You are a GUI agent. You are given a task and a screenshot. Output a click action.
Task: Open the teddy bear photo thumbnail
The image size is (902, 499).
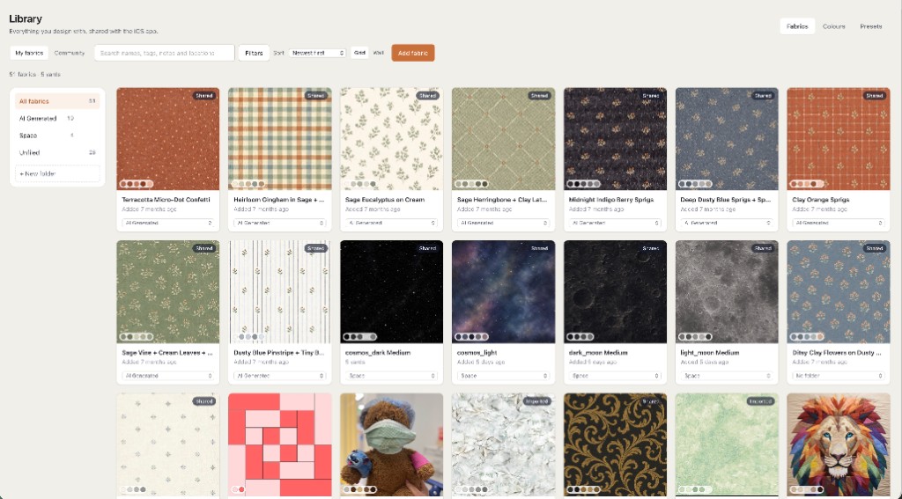tap(392, 445)
